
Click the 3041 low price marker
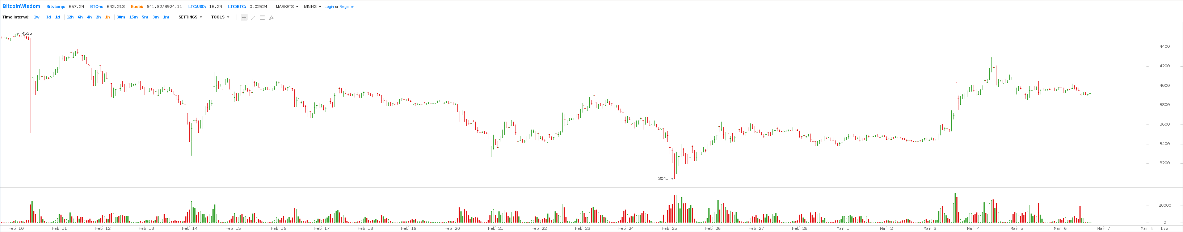click(x=663, y=179)
